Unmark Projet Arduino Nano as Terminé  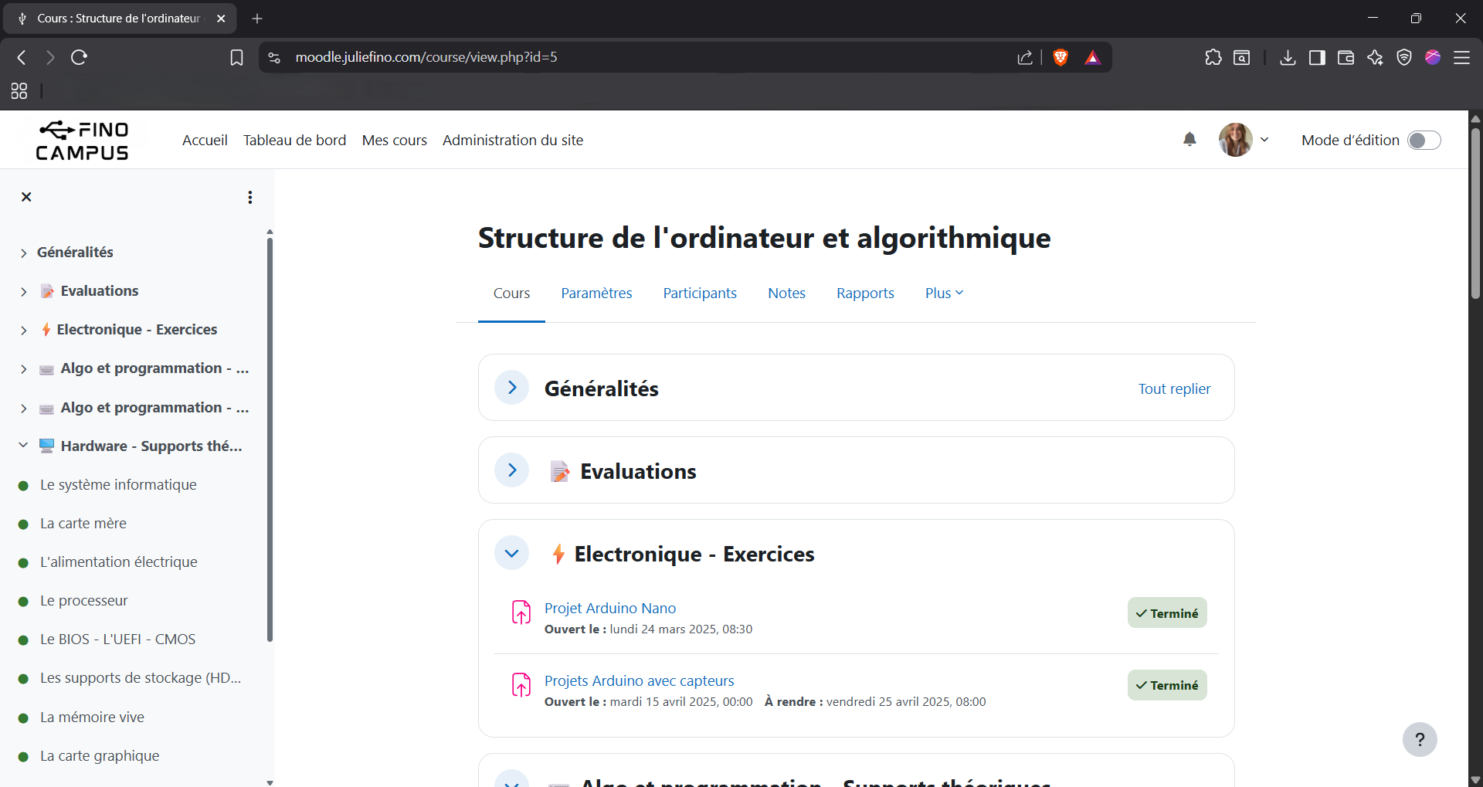pyautogui.click(x=1167, y=612)
